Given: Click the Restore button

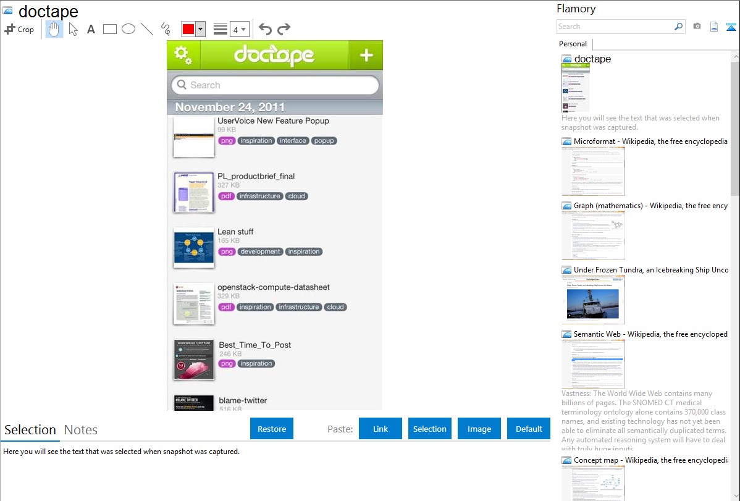Looking at the screenshot, I should (272, 429).
